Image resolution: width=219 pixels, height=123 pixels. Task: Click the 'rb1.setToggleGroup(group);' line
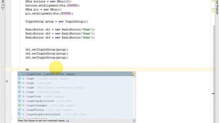[x=47, y=50]
